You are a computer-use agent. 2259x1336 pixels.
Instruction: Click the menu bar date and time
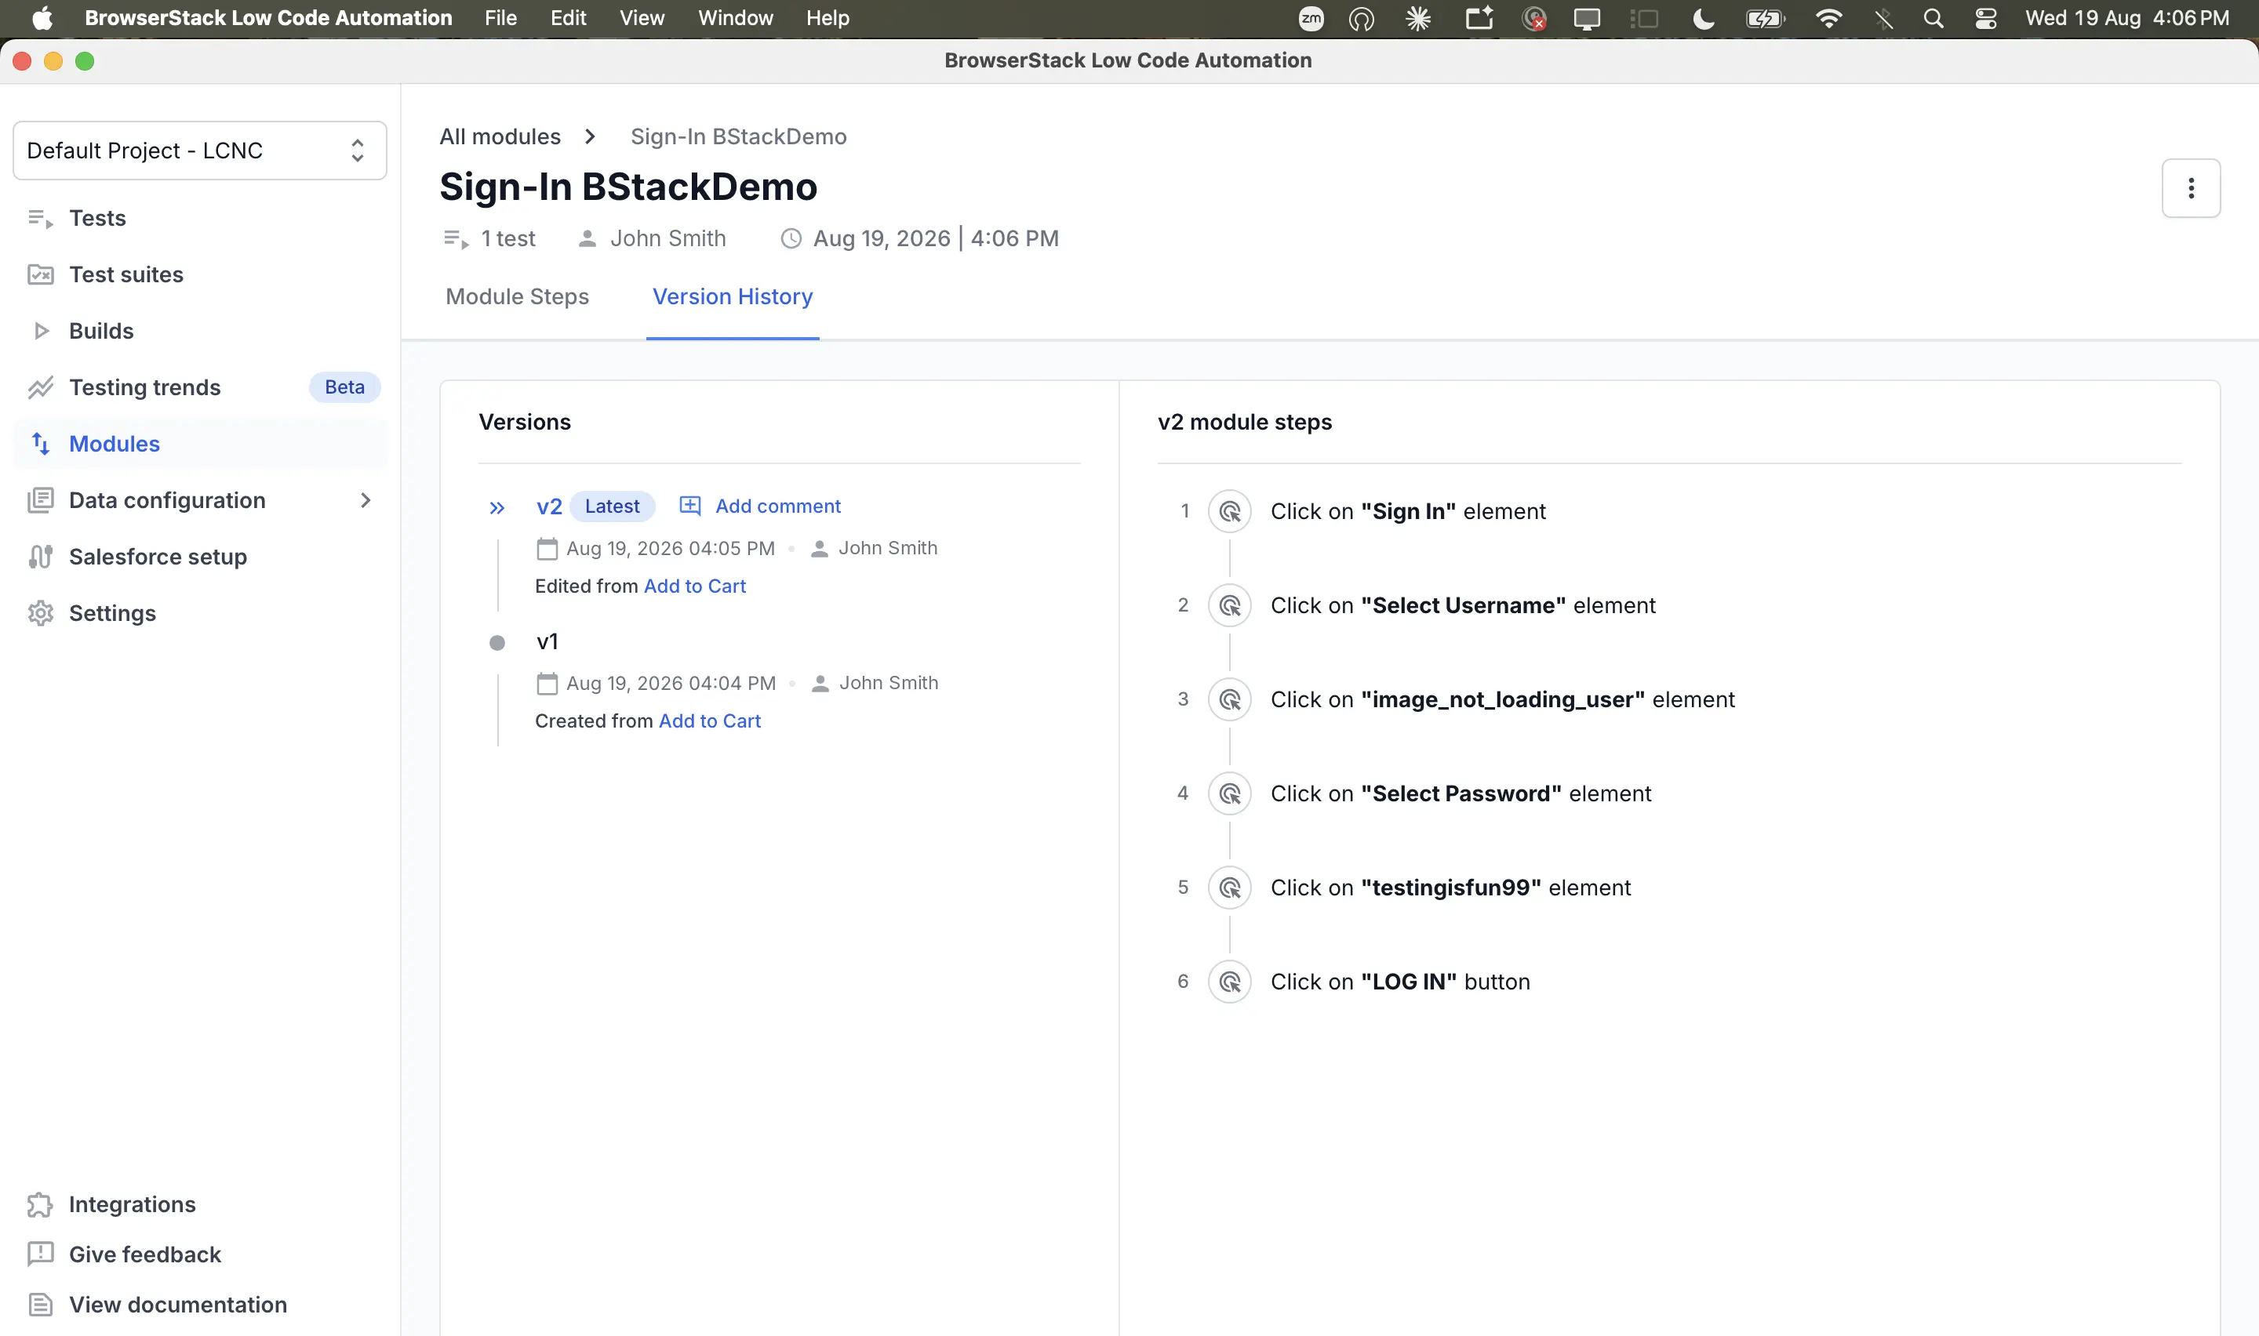(x=2127, y=18)
